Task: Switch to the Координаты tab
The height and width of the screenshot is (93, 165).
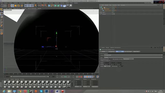Action: click(x=112, y=51)
